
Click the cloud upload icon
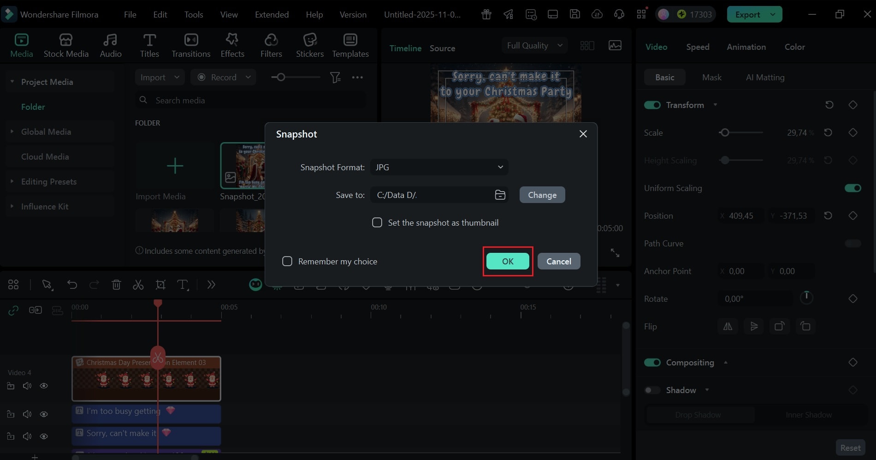(x=597, y=14)
